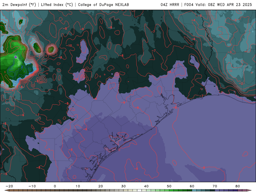Click the 50 label on the colorbar
Image resolution: width=256 pixels, height=192 pixels.
[169, 186]
